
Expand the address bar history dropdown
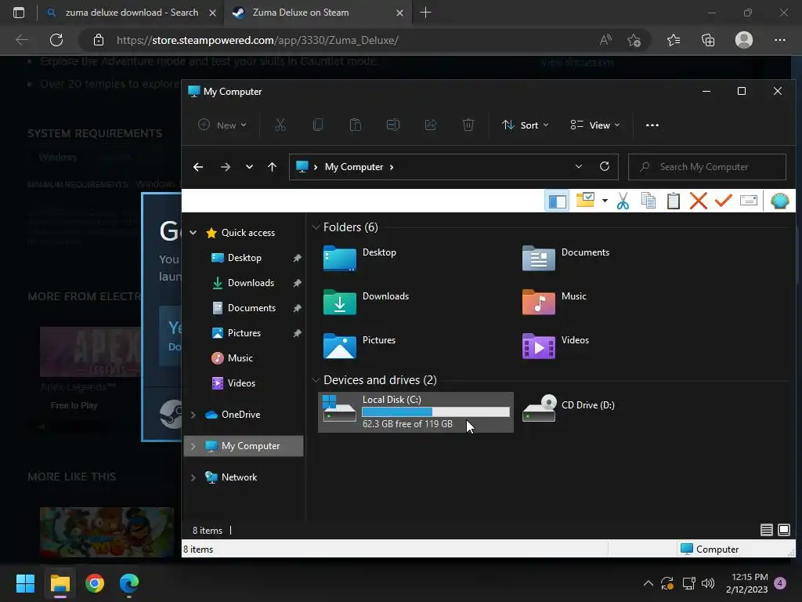click(579, 166)
